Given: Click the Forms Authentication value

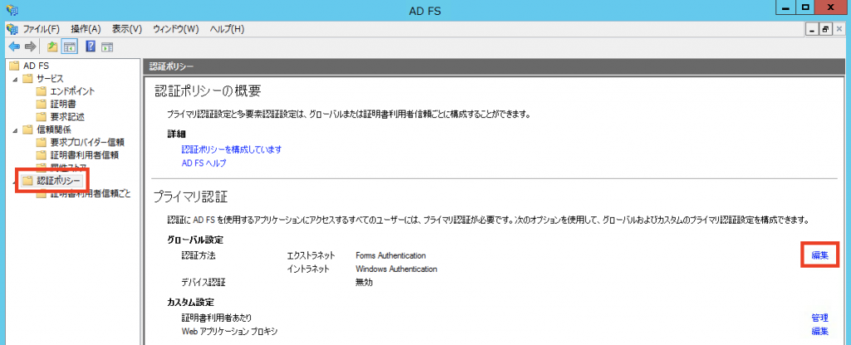Looking at the screenshot, I should pyautogui.click(x=391, y=255).
